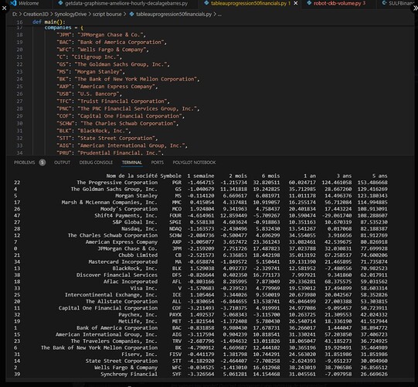Screen dimensions: 418x387
Task: Click 'Discover Financial Services' in the terminal
Action: (117, 275)
